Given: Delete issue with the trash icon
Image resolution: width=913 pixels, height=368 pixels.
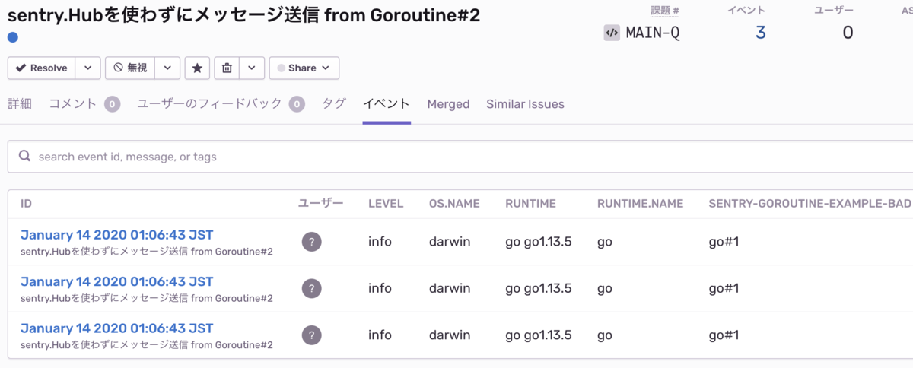Looking at the screenshot, I should pyautogui.click(x=227, y=68).
